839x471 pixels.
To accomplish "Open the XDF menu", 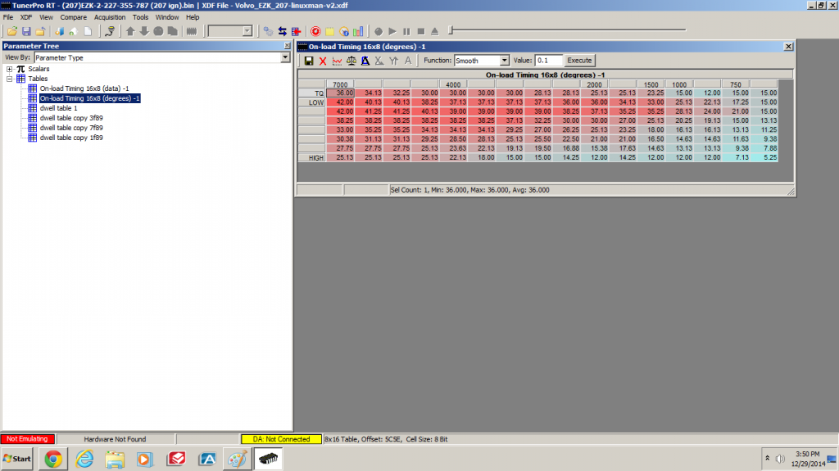I will point(26,16).
